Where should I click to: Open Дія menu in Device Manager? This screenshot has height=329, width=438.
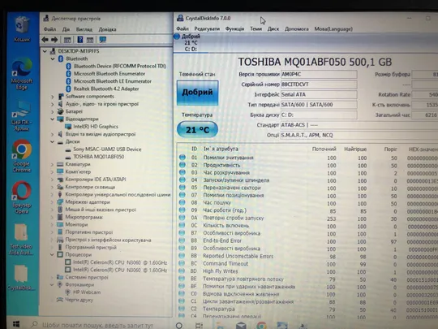point(66,29)
